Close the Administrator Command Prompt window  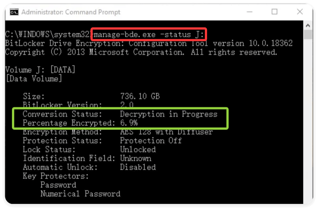click(300, 12)
